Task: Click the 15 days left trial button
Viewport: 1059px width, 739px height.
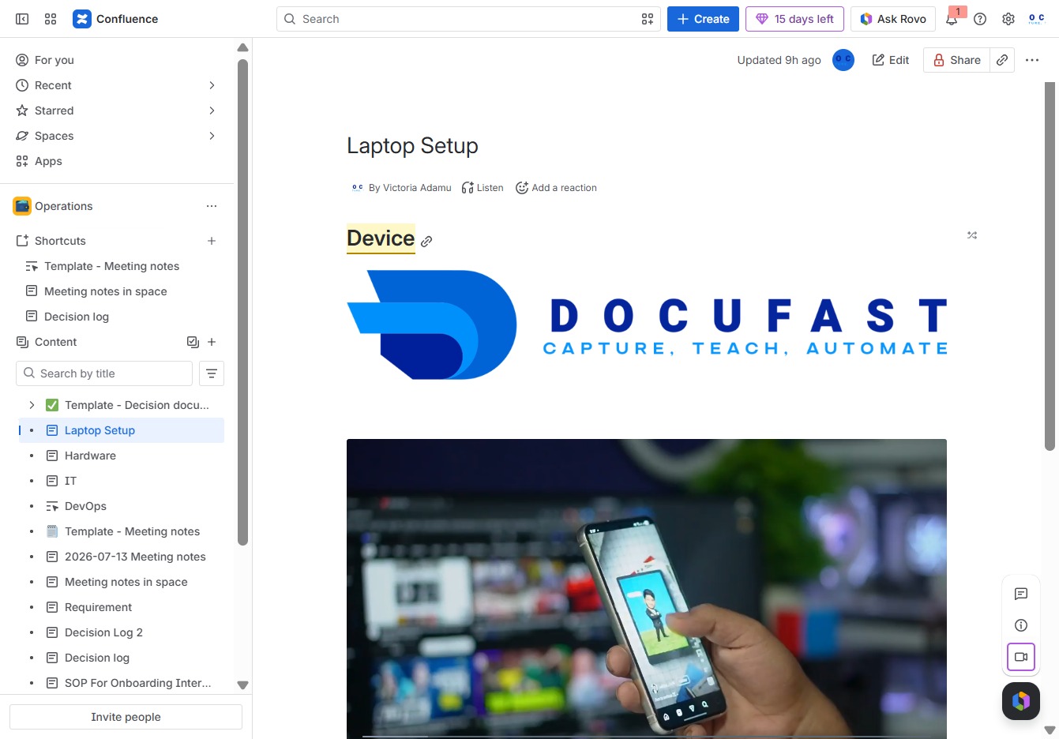Action: click(794, 19)
